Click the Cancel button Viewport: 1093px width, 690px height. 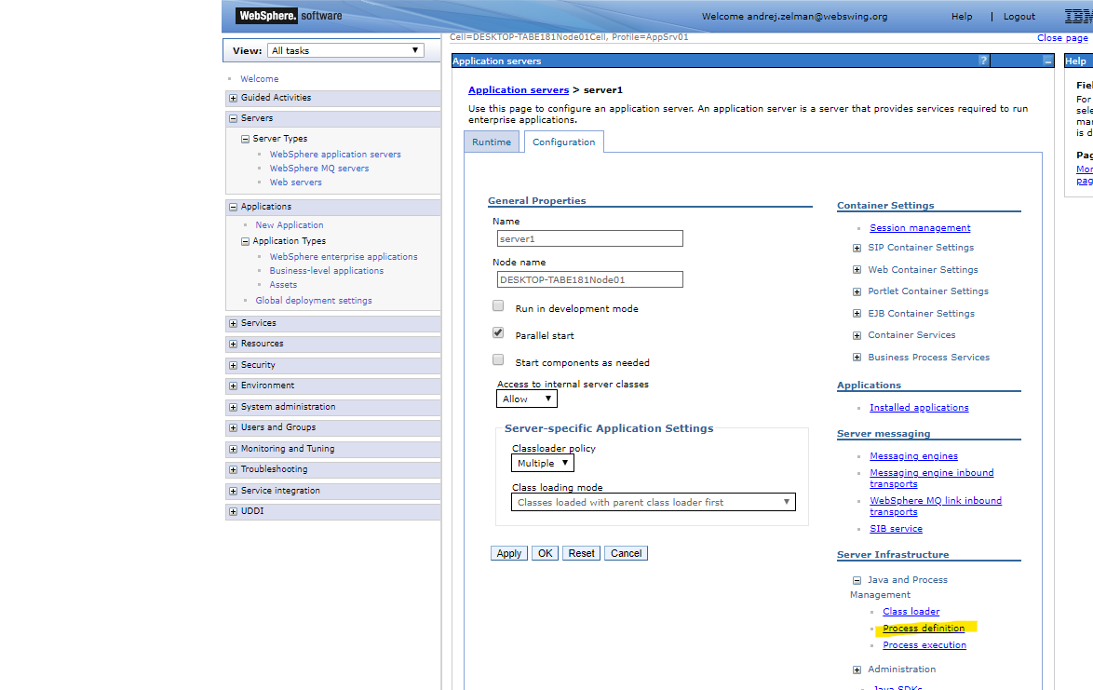click(626, 553)
